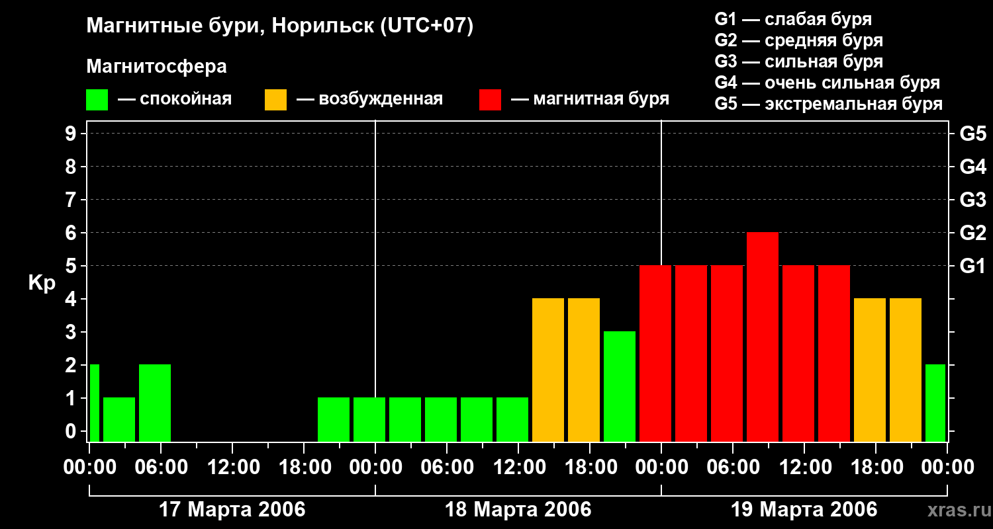Click the '— возбужденная' legend label

tap(369, 100)
